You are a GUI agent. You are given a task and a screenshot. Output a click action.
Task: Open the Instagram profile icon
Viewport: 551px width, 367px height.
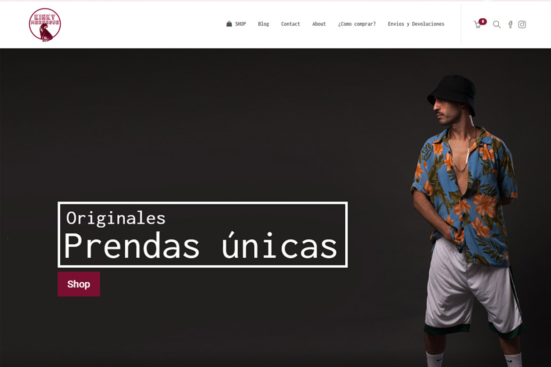[x=522, y=24]
